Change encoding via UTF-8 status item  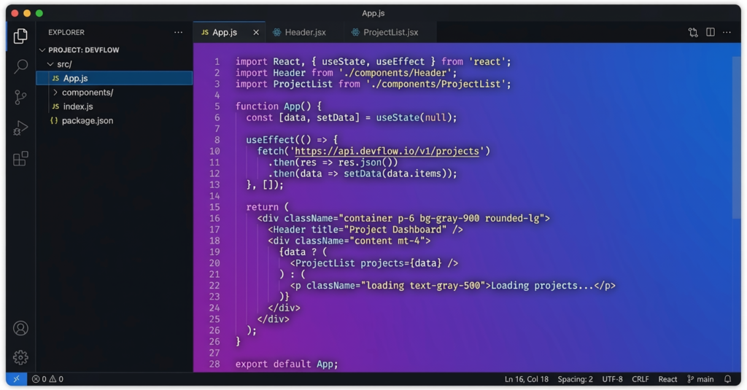(x=612, y=379)
